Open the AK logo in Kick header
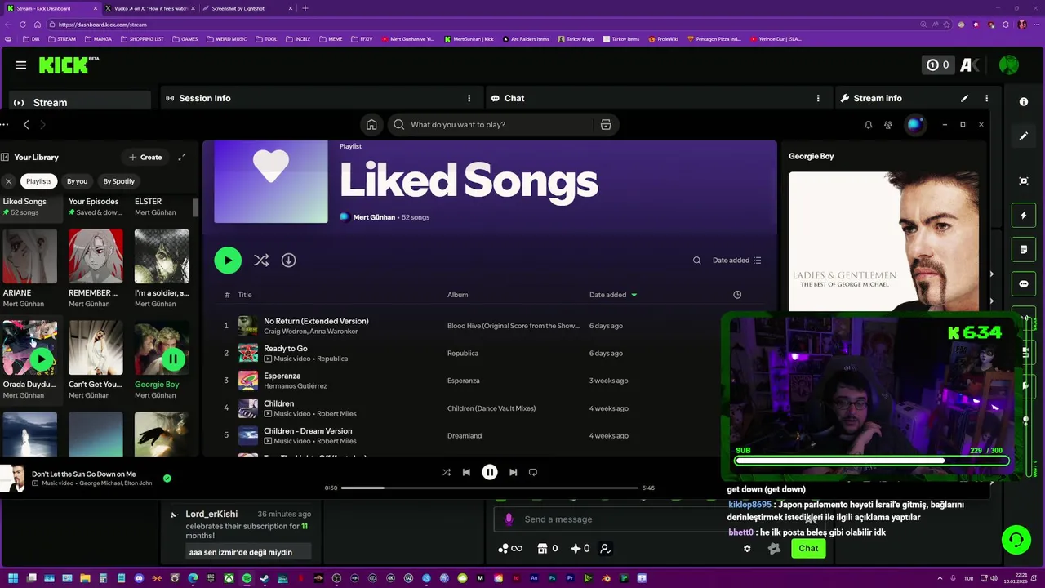This screenshot has height=588, width=1045. point(970,65)
